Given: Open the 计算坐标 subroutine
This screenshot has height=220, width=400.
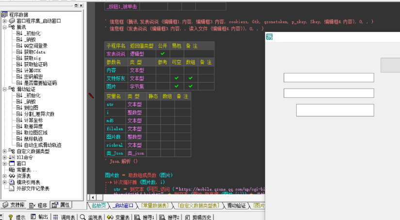Looking at the screenshot, I should coord(33,120).
